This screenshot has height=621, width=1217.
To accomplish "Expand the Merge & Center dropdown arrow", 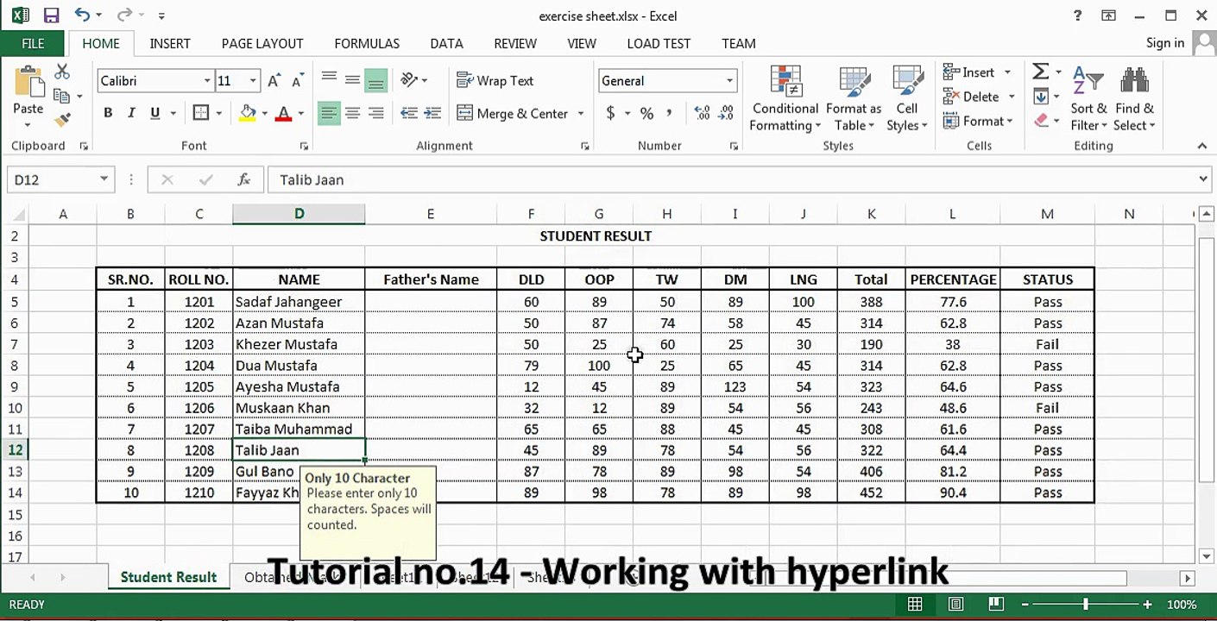I will (x=581, y=114).
